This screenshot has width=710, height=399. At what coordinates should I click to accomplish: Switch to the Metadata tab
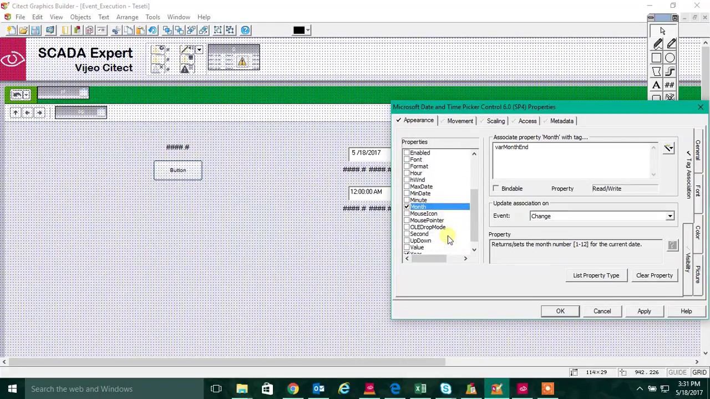pyautogui.click(x=559, y=121)
